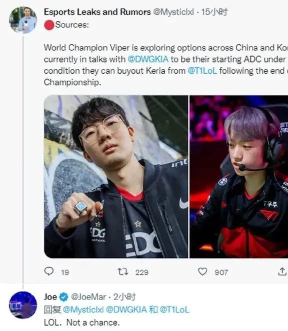Open the Esports Leaks and Rumors display name

coord(97,12)
